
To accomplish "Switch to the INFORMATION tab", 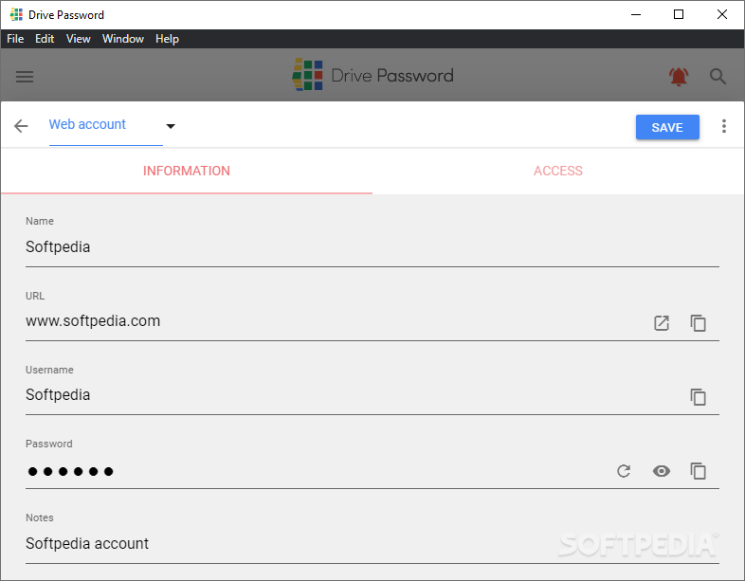I will (186, 171).
